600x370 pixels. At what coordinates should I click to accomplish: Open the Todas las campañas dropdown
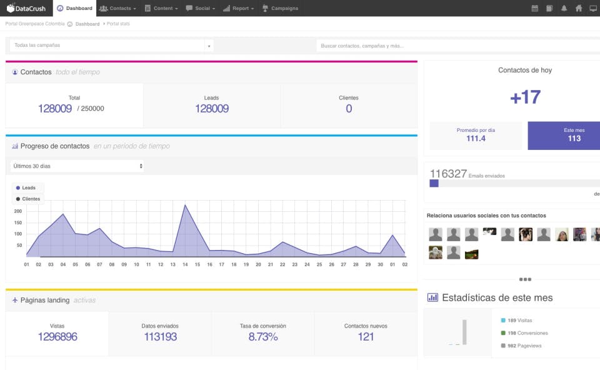coord(111,45)
